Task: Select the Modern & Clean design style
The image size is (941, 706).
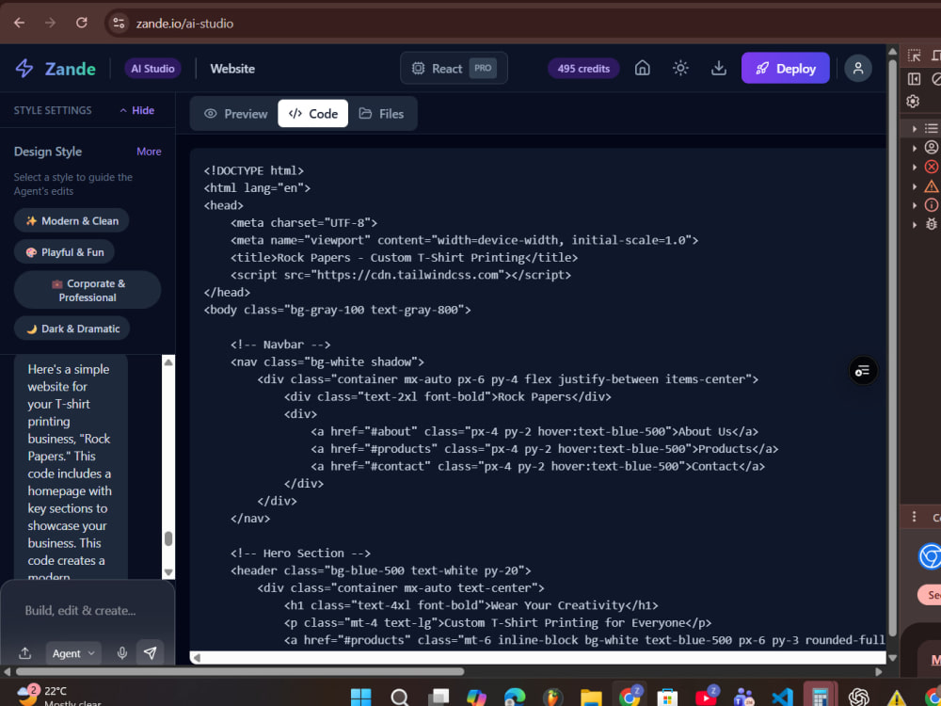Action: click(72, 221)
